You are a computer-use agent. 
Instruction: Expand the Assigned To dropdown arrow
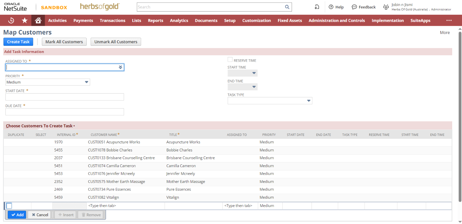[120, 67]
